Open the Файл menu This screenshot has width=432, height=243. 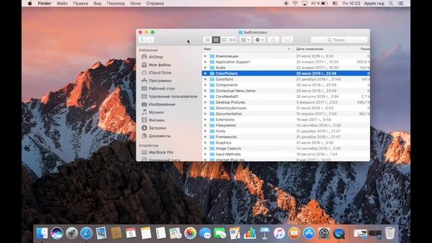pyautogui.click(x=62, y=3)
